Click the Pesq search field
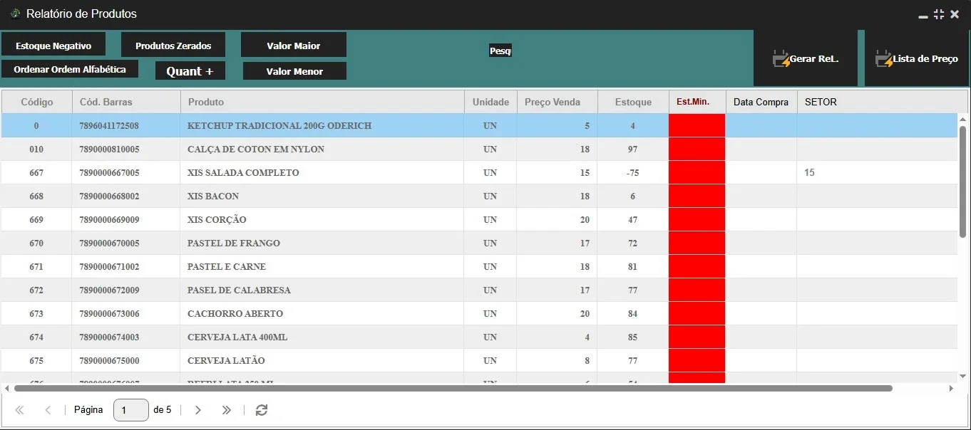This screenshot has height=430, width=971. 500,51
